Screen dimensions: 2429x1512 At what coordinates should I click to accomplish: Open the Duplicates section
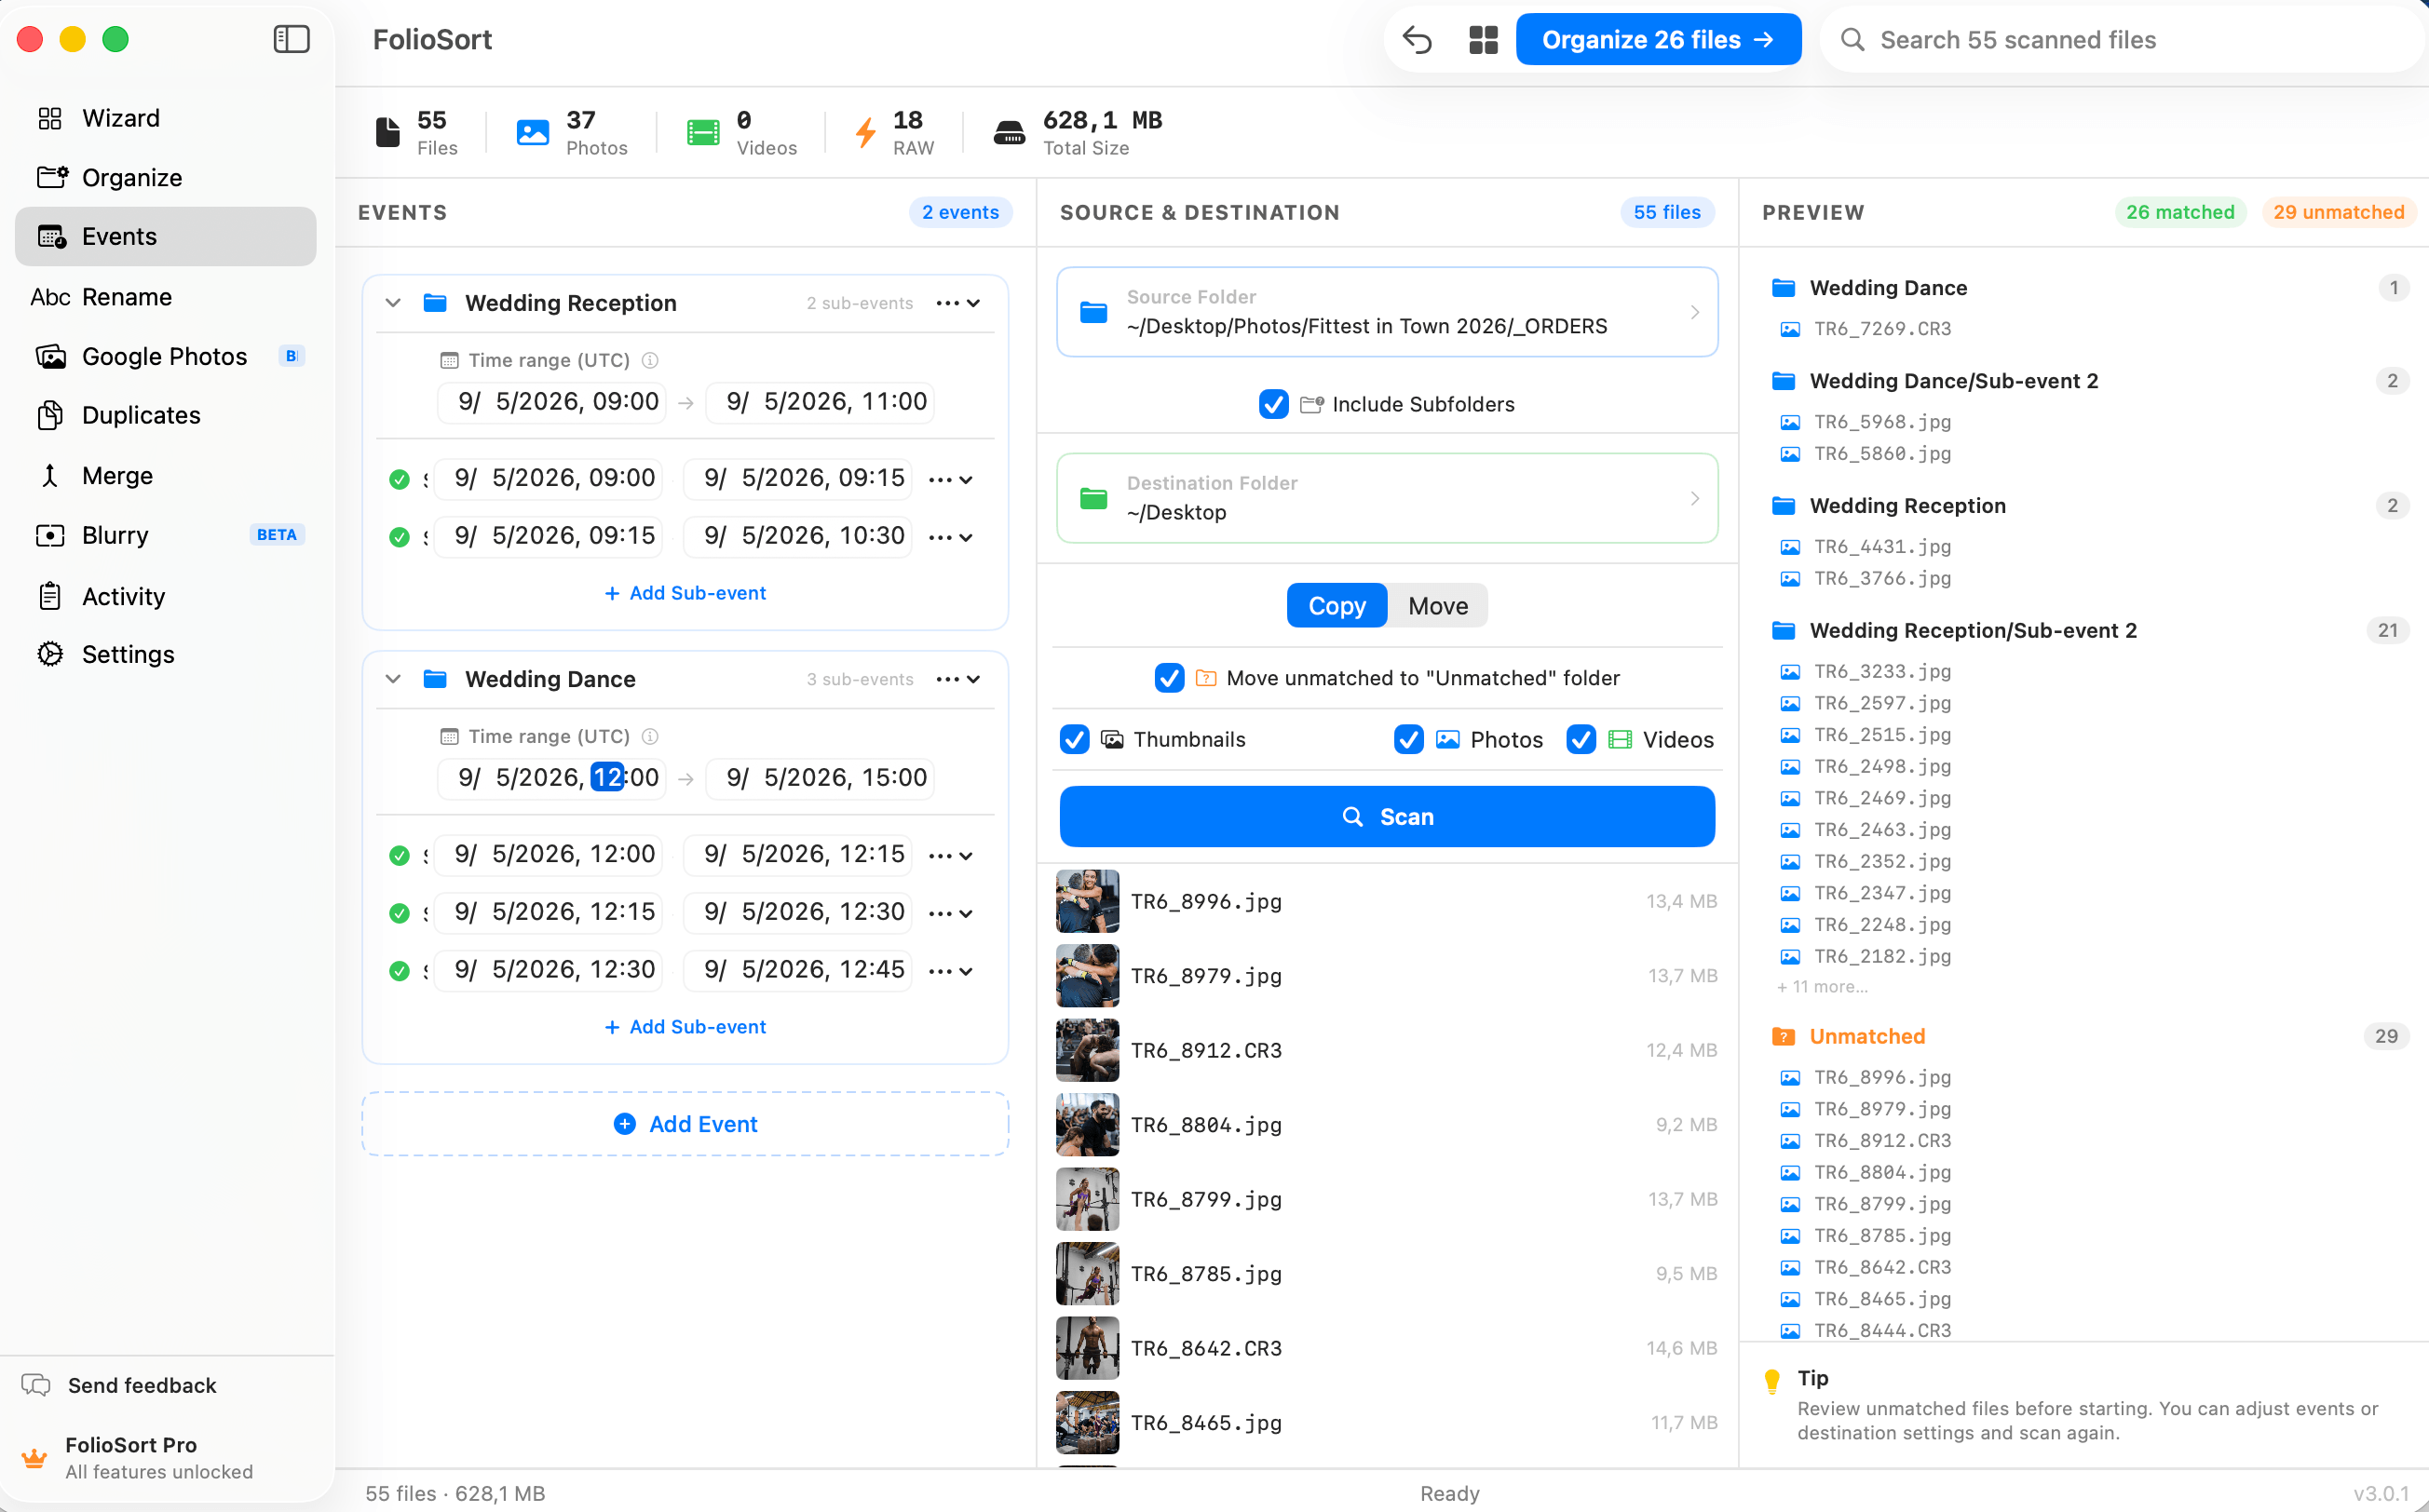166,415
